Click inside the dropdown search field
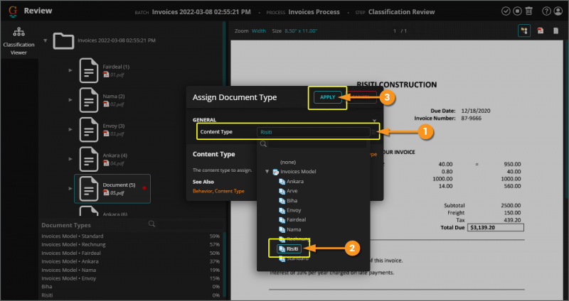Image resolution: width=569 pixels, height=301 pixels. (317, 144)
